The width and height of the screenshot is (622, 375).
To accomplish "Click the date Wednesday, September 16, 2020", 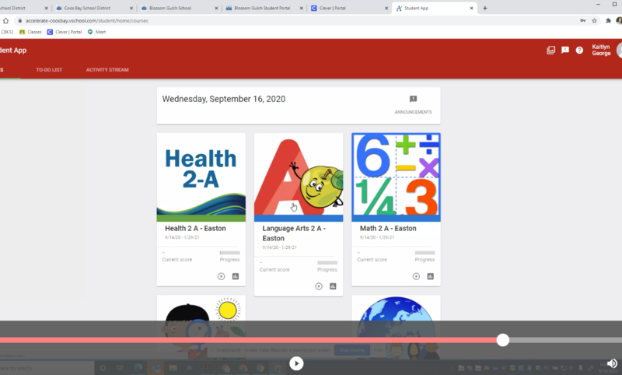I will [x=224, y=99].
